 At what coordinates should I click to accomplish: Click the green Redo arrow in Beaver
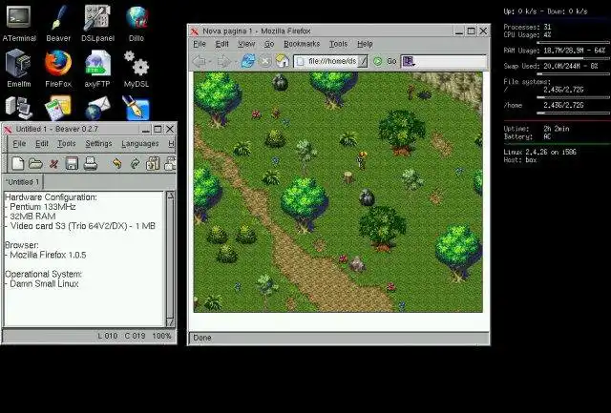tap(135, 163)
